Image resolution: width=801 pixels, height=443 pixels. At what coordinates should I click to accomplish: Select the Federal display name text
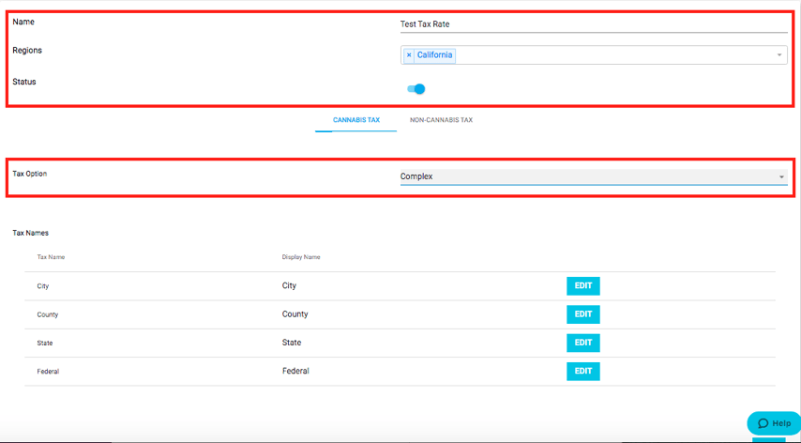coord(295,371)
